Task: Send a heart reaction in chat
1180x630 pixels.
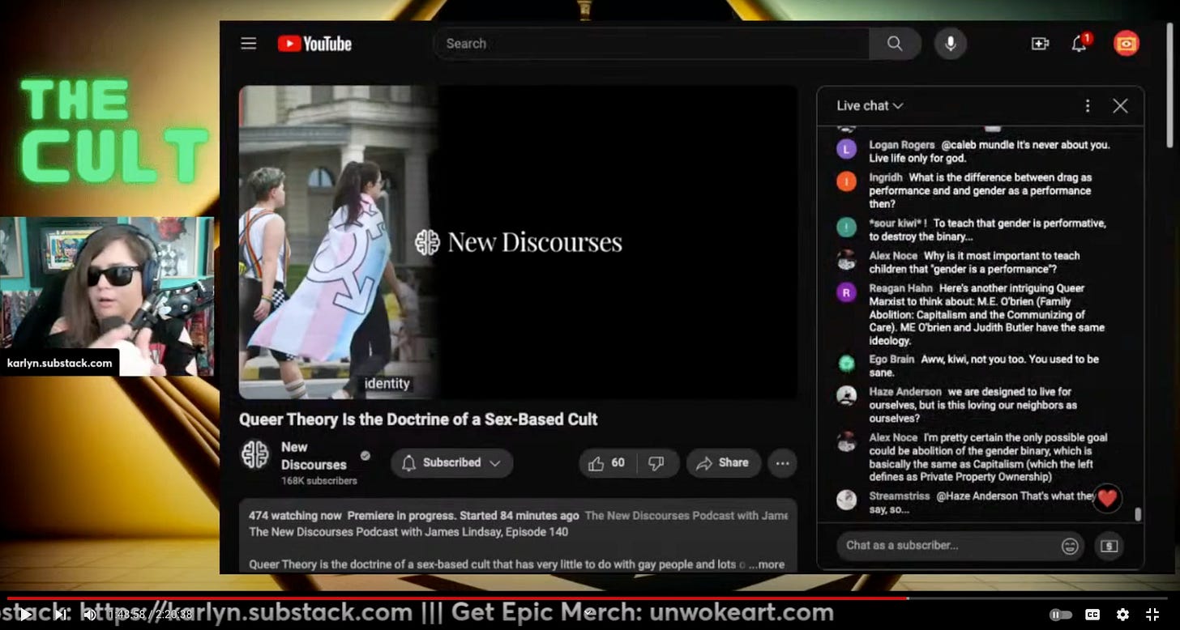Action: tap(1107, 499)
